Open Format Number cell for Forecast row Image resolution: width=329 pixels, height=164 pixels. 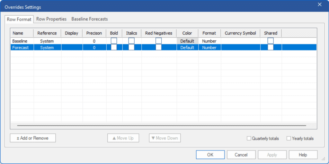(209, 48)
